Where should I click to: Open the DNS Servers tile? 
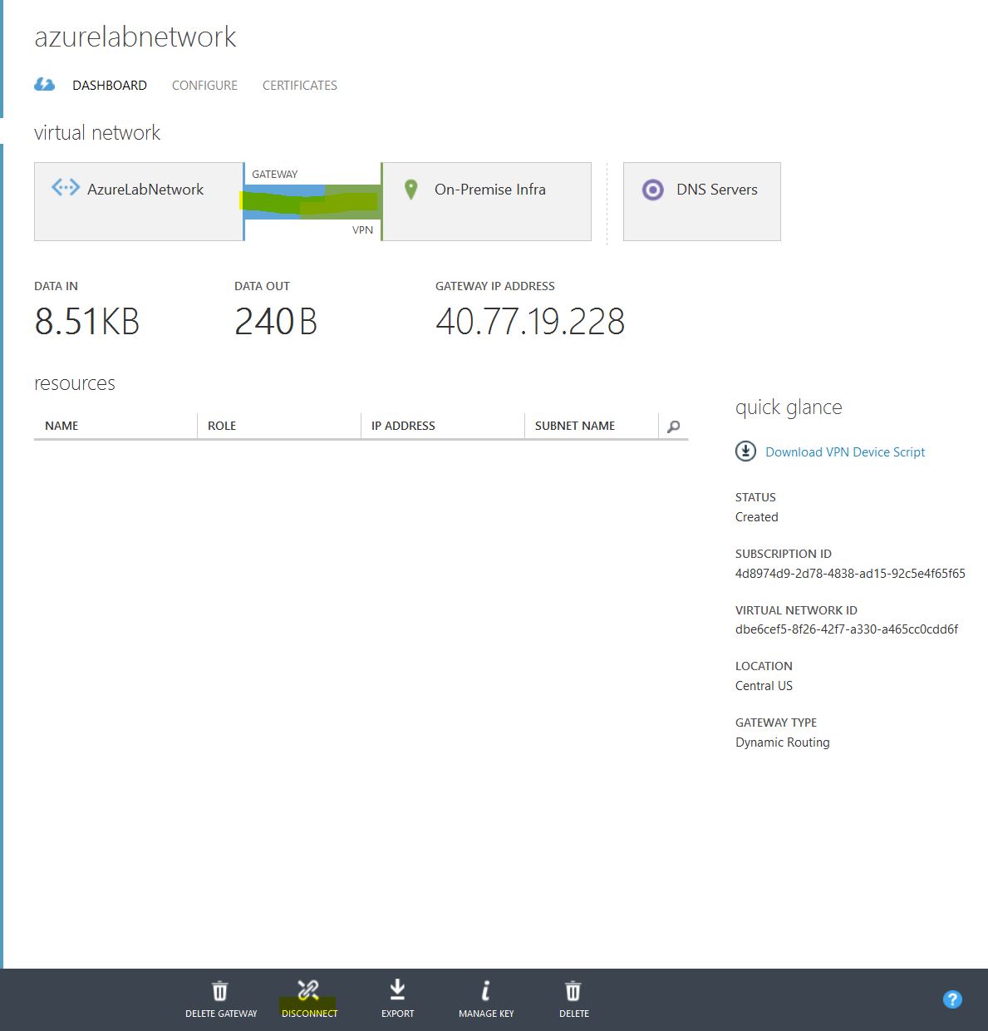[701, 201]
